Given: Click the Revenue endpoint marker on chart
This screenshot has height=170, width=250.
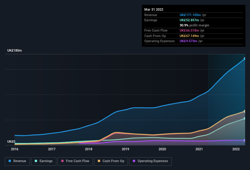Looking at the screenshot, I should (x=245, y=59).
